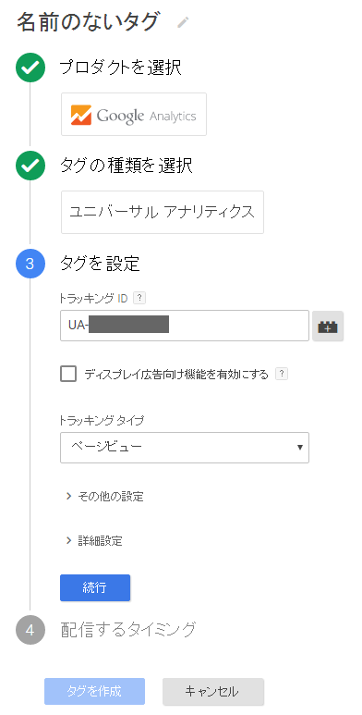Screen dimensions: 362x715
Task: Click the Google Analytics logo tile
Action: pyautogui.click(x=134, y=115)
